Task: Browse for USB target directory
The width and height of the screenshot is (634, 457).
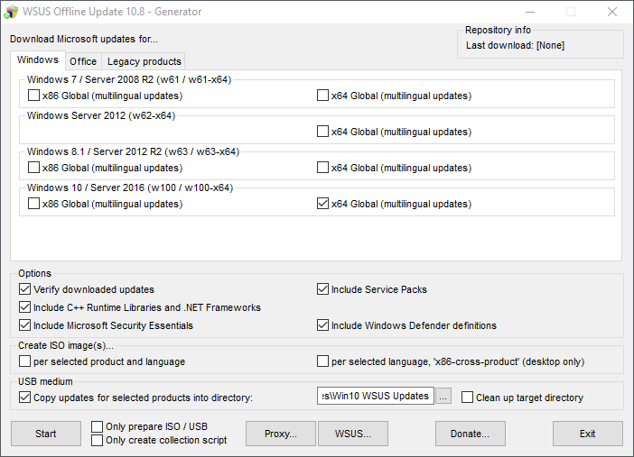Action: click(443, 396)
